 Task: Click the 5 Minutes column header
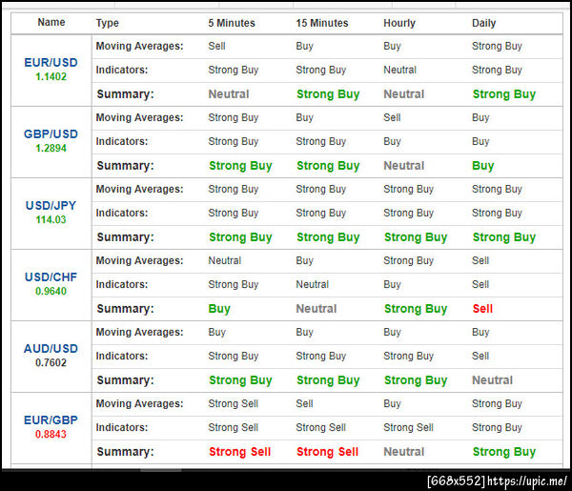click(232, 23)
